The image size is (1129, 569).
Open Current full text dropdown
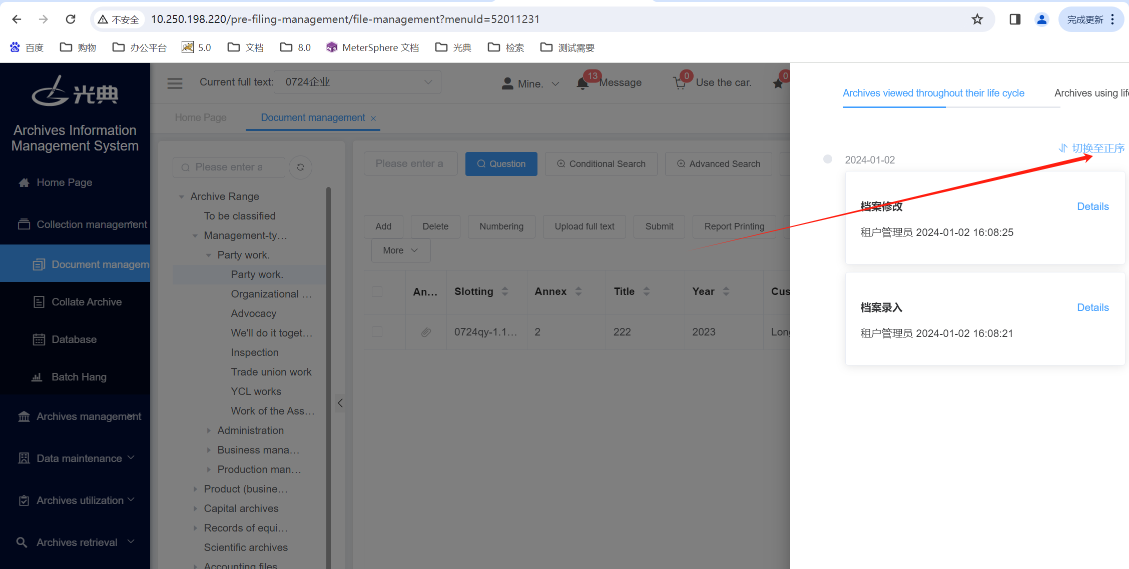[x=357, y=82]
